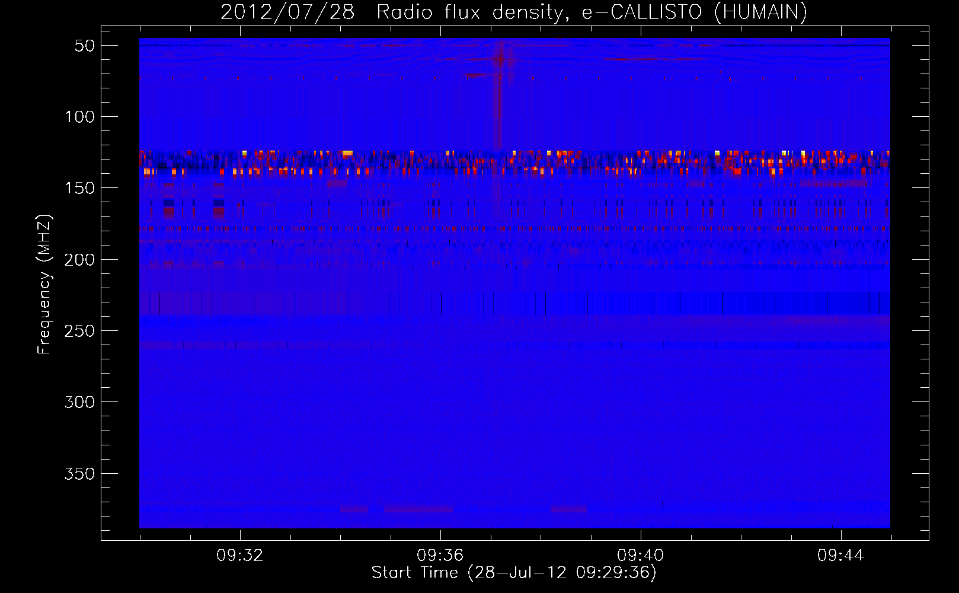Click the plot title mentioning e-CALLISTO (HUMAIN)
The height and width of the screenshot is (593, 959).
514,12
